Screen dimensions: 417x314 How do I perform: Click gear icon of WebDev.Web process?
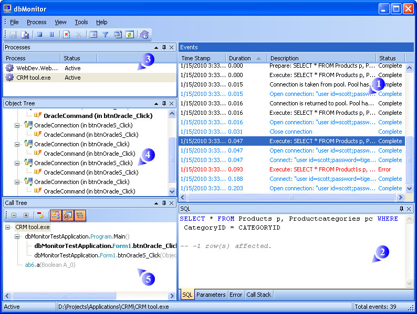[9, 68]
